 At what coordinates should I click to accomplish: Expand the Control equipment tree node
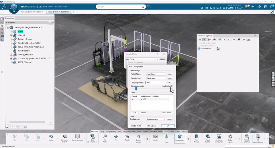click(x=11, y=58)
